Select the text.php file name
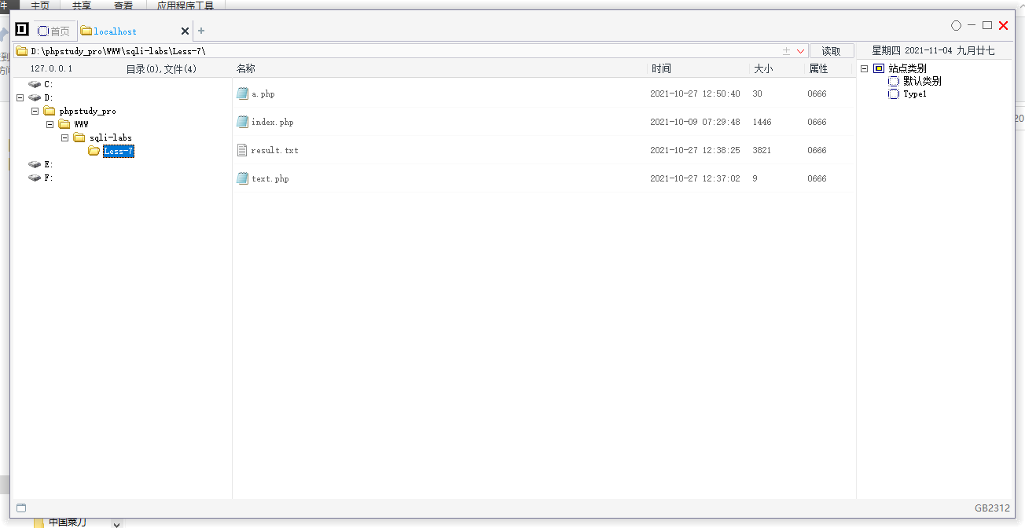This screenshot has width=1025, height=528. [270, 178]
